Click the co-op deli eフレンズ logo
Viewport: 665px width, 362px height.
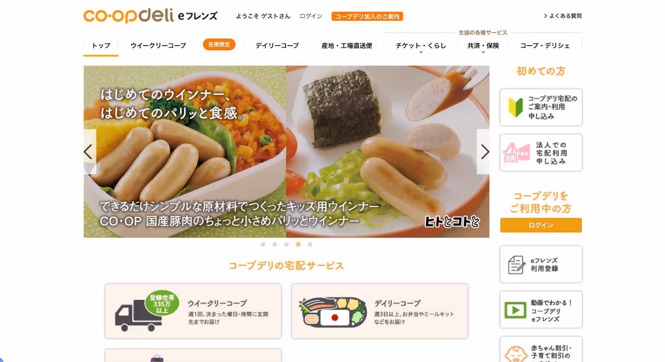[150, 16]
